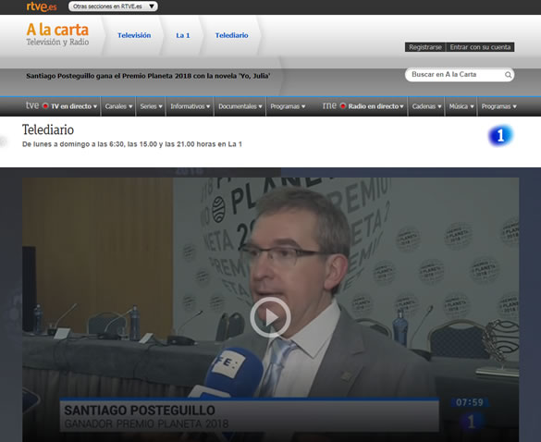Screen dimensions: 541x442
Task: Open the Televisión breadcrumb
Action: coord(134,35)
